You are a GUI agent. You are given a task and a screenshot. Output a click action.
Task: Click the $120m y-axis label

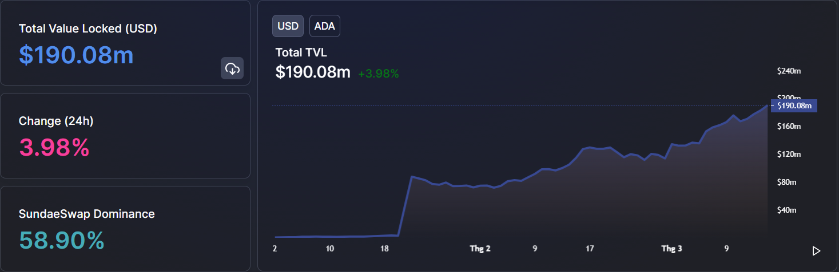[789, 154]
